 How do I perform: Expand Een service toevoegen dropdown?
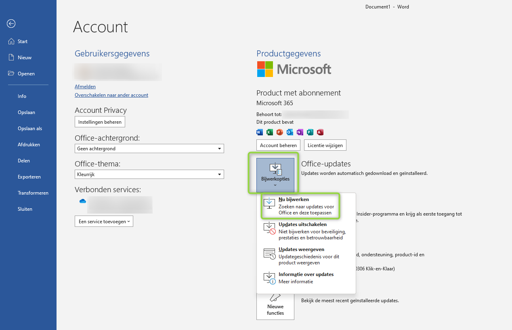[x=104, y=221]
